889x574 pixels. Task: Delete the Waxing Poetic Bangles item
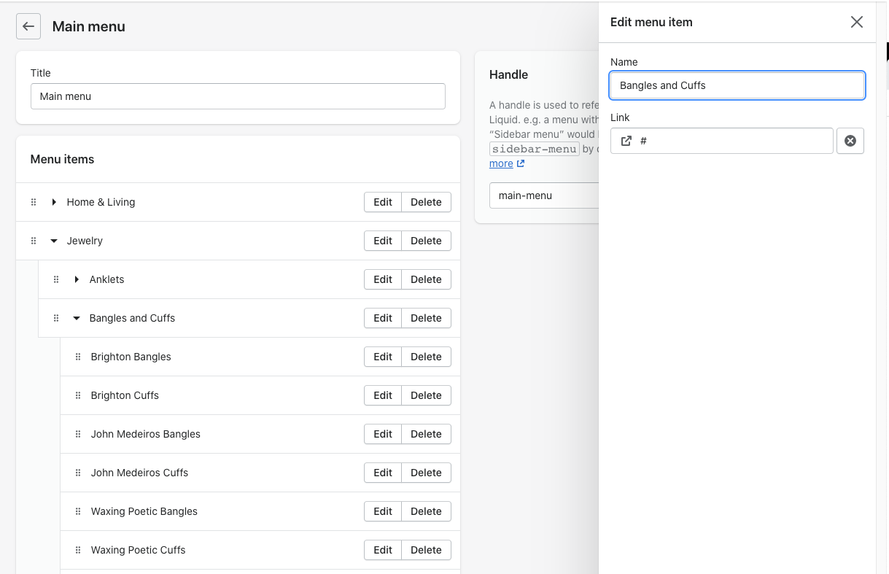point(426,511)
